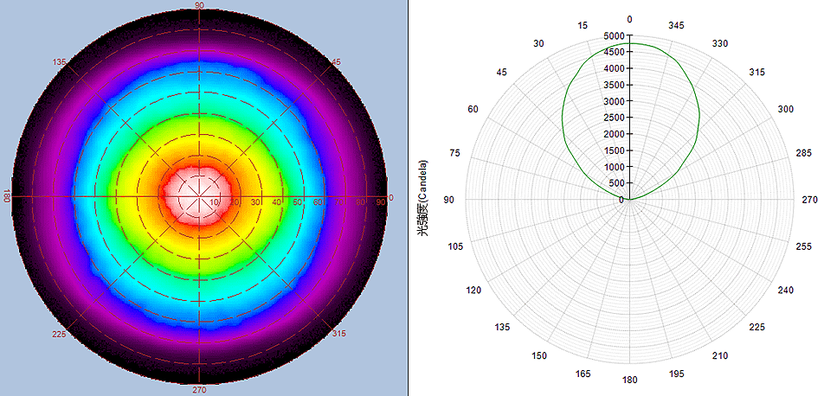Click the 60 degree label on polar chart

473,110
